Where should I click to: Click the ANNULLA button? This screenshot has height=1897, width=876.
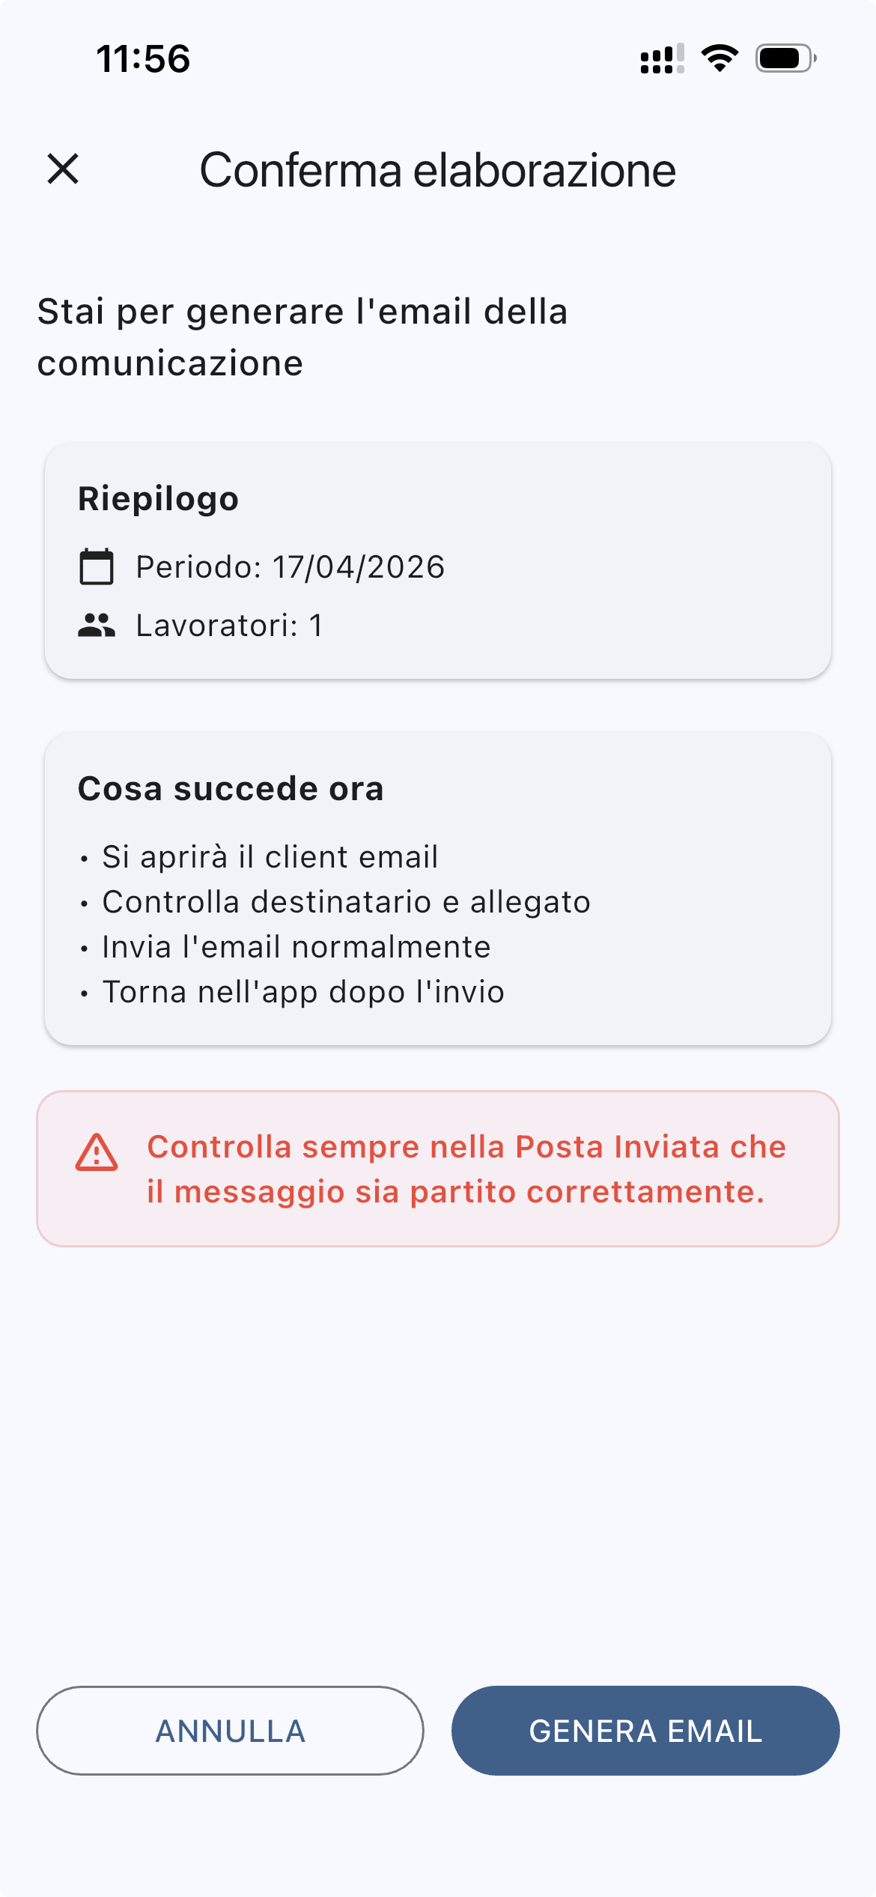230,1731
